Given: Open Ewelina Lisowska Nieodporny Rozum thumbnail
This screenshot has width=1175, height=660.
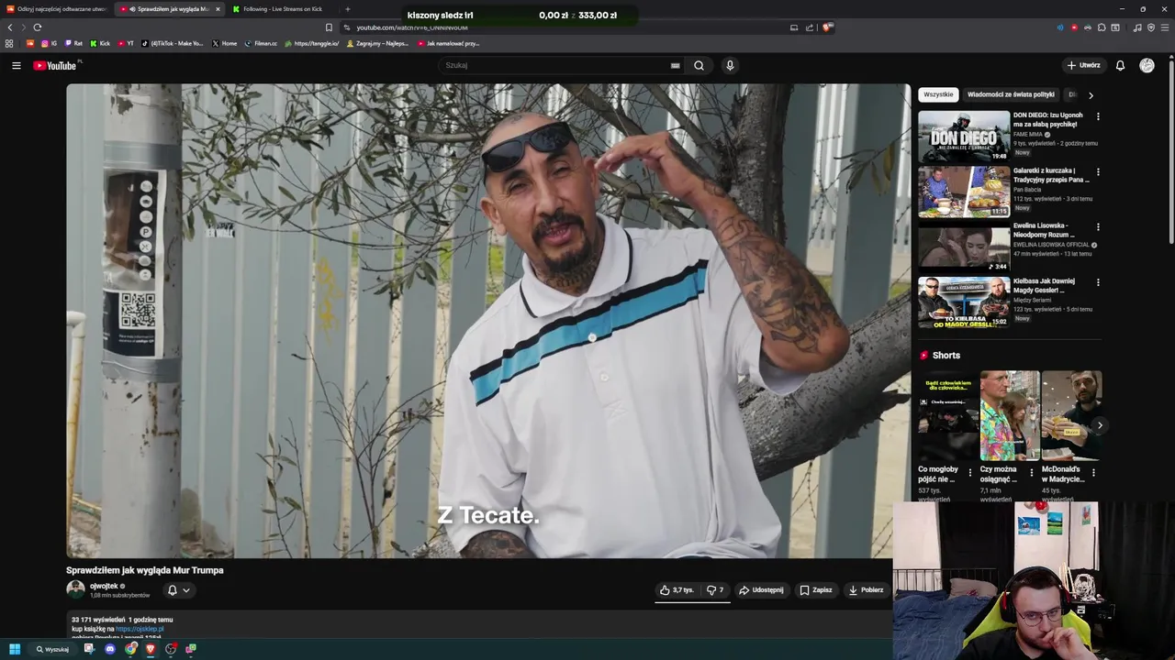Looking at the screenshot, I should pos(964,247).
